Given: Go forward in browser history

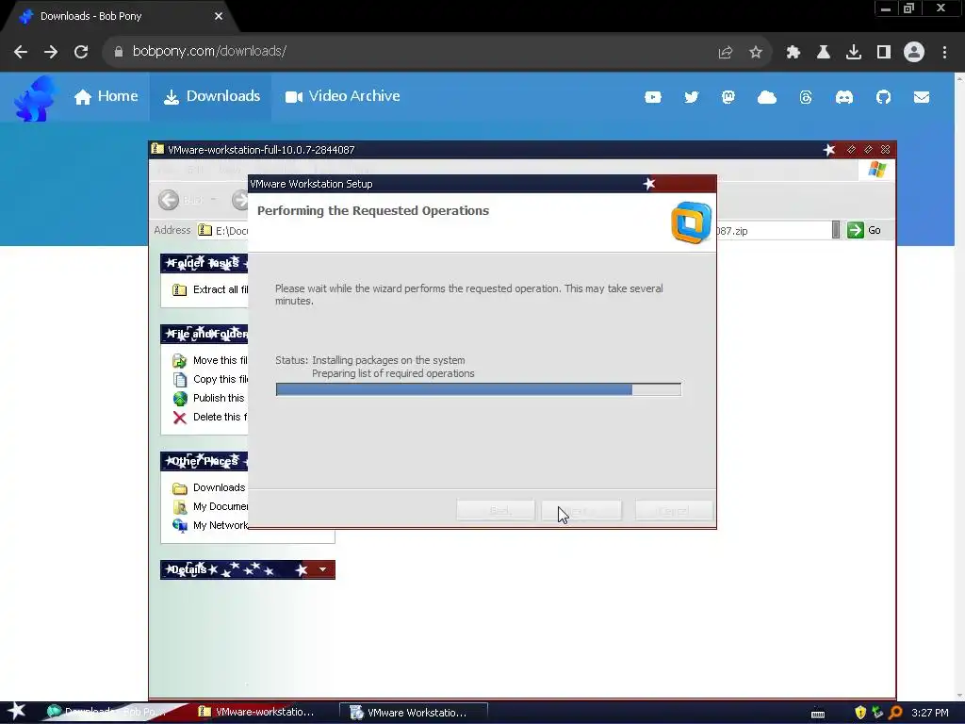Looking at the screenshot, I should coord(51,52).
